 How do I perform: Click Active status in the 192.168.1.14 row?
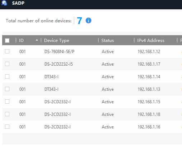[x=107, y=77]
